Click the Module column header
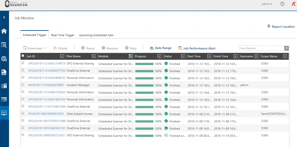The height and width of the screenshot is (147, 297). click(115, 56)
